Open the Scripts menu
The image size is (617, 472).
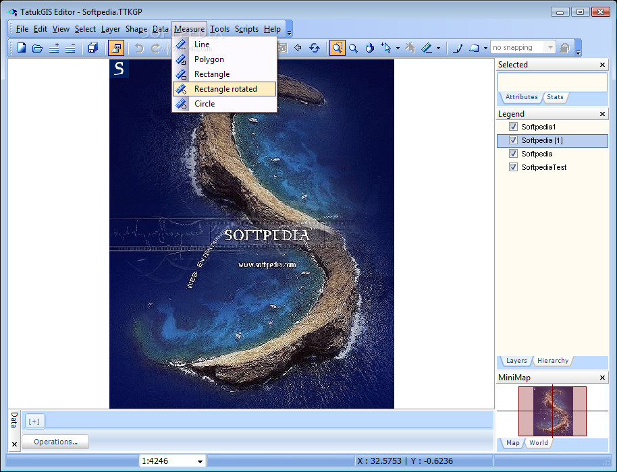tap(246, 29)
